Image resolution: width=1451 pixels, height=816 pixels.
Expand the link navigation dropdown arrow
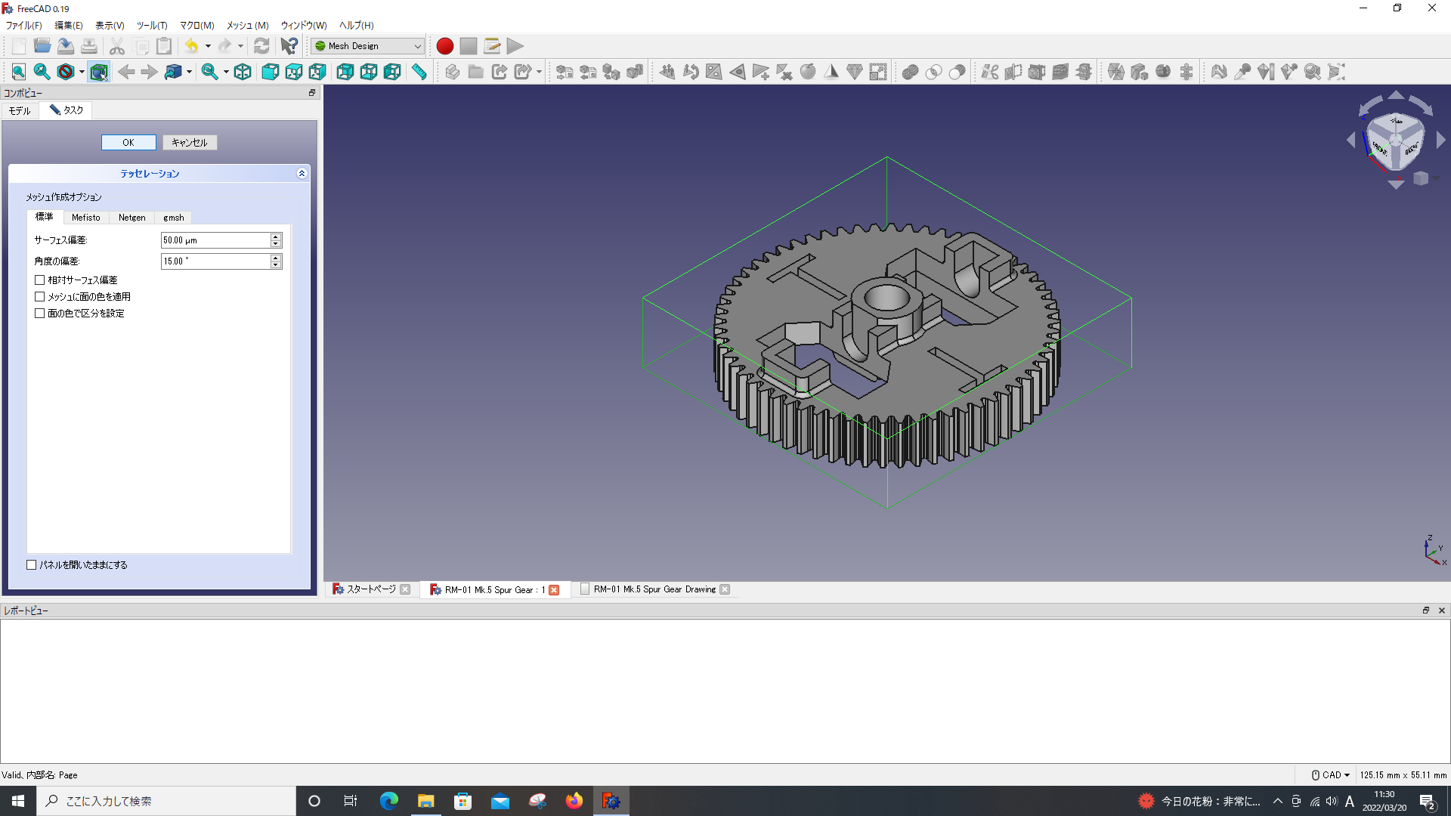[x=189, y=72]
